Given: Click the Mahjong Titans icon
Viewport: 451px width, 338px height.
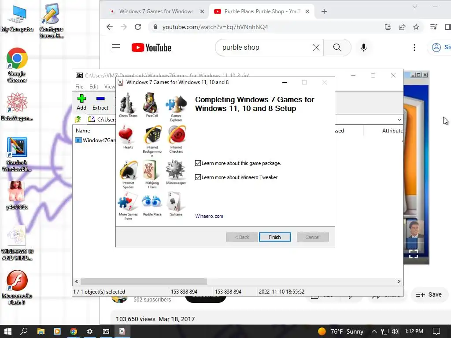Looking at the screenshot, I should 151,170.
